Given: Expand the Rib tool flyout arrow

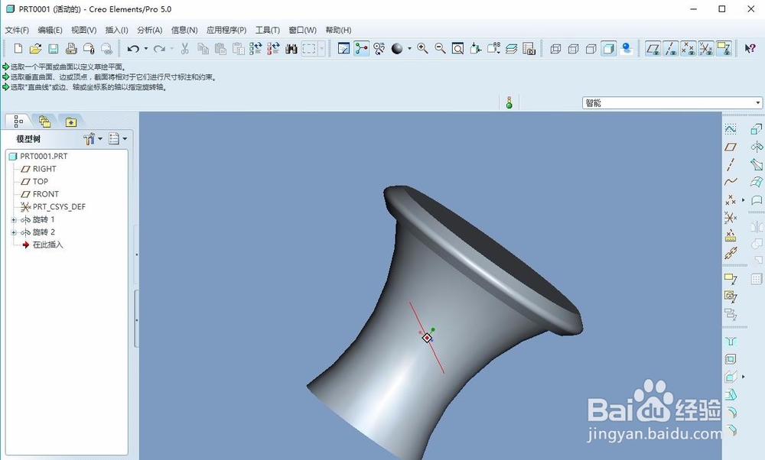Looking at the screenshot, I should tap(744, 377).
